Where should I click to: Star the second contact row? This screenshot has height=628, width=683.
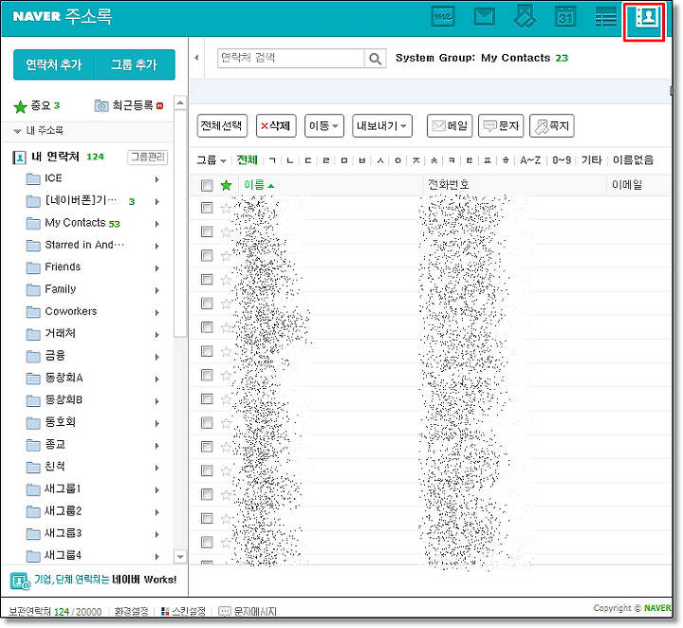coord(226,232)
